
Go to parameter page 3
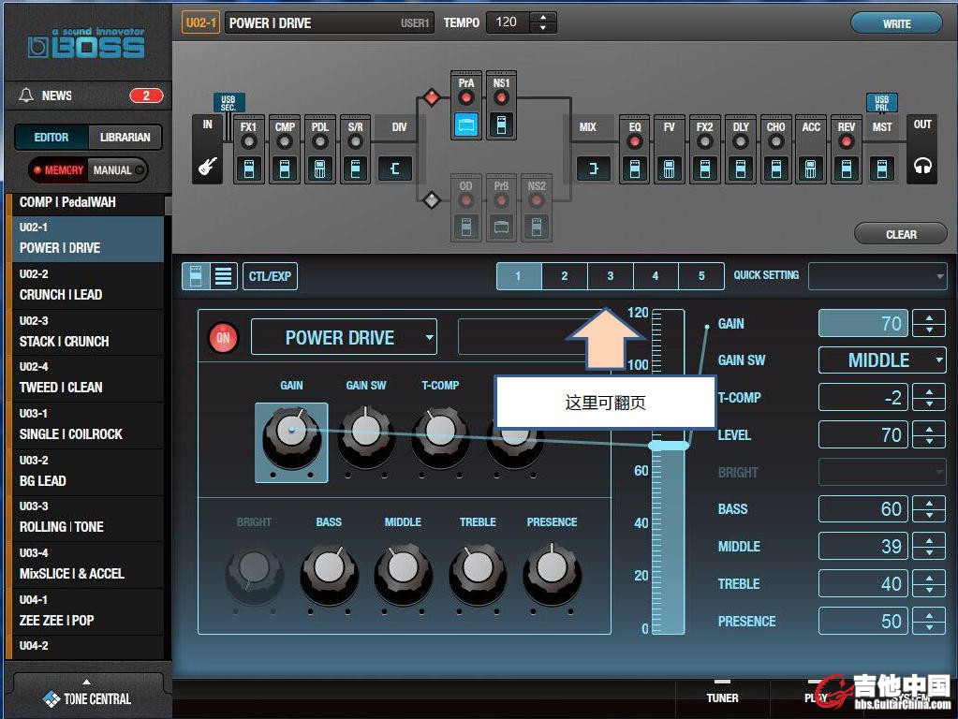tap(610, 276)
